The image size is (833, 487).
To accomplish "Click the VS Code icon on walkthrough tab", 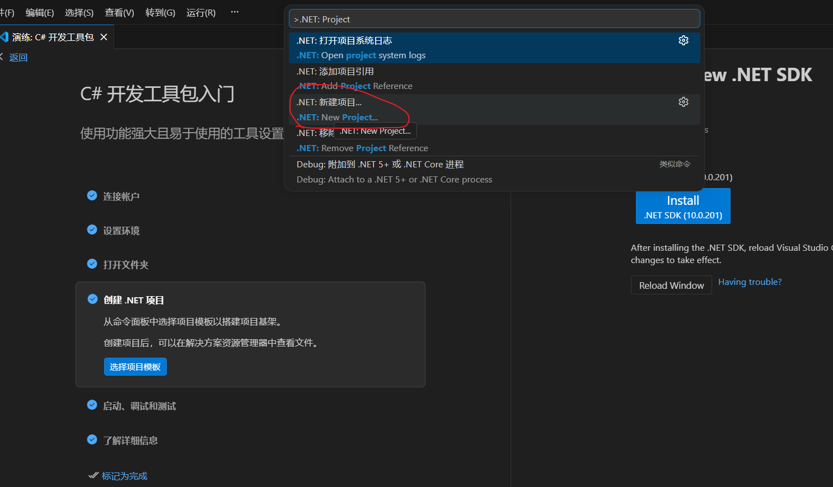I will [x=4, y=37].
